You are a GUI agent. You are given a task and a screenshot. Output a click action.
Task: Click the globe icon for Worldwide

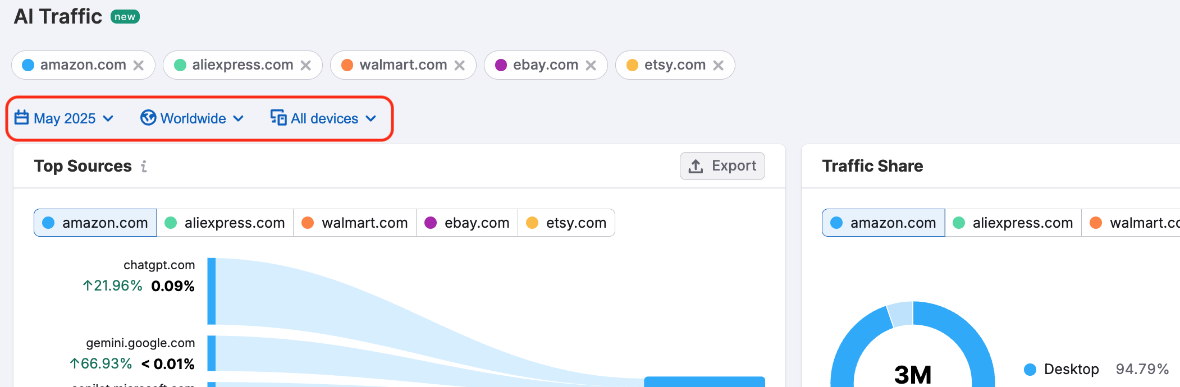[x=148, y=118]
